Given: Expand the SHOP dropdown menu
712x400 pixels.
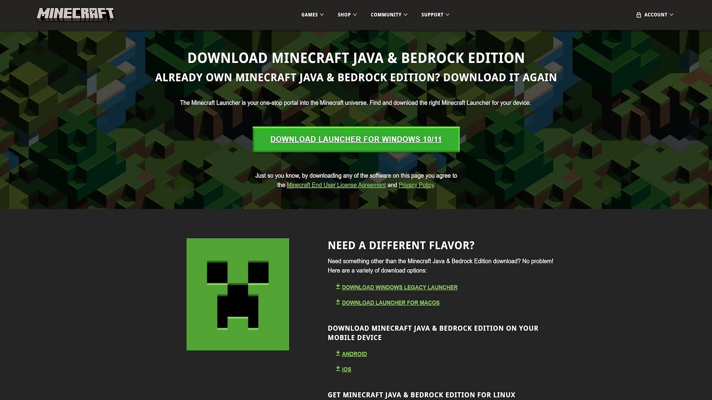Looking at the screenshot, I should tap(347, 15).
